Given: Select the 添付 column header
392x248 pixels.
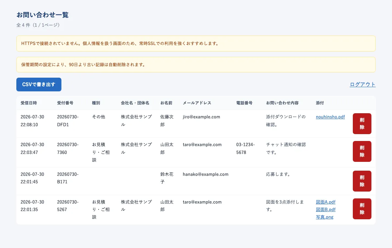Looking at the screenshot, I should (x=320, y=103).
